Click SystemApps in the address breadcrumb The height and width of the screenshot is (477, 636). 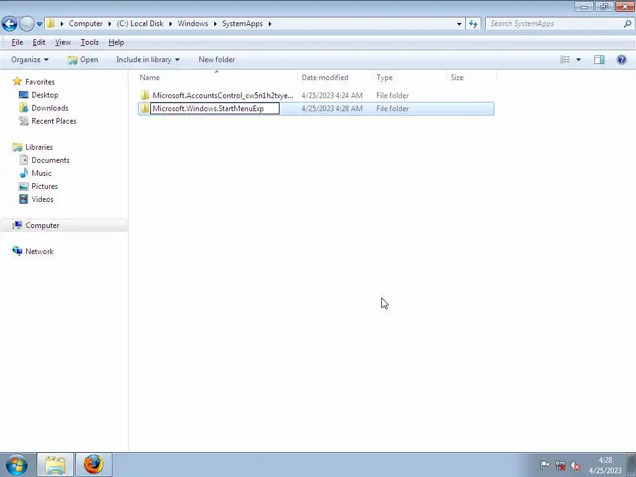pyautogui.click(x=242, y=24)
